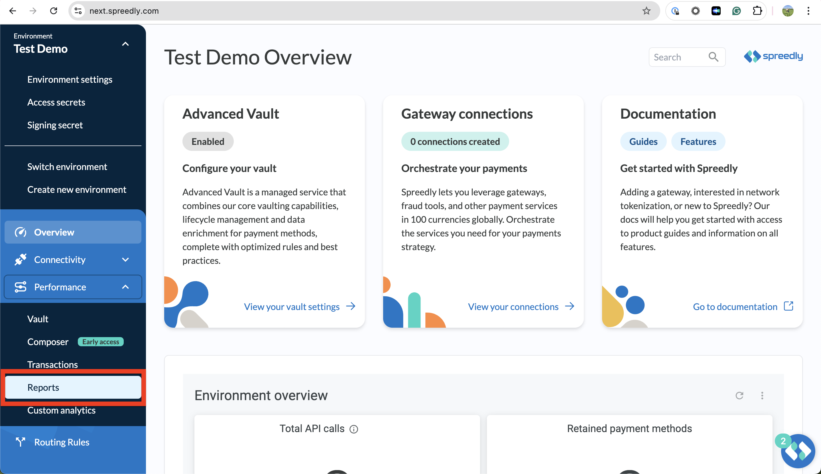Click the black square extension icon
This screenshot has width=821, height=474.
[716, 11]
